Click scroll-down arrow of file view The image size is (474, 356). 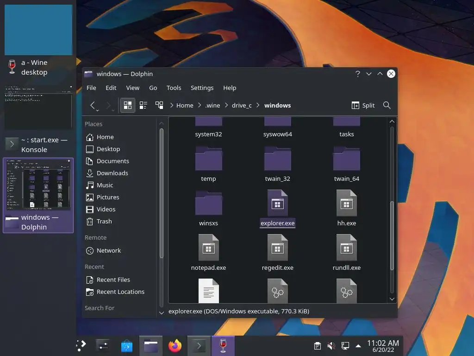(392, 299)
